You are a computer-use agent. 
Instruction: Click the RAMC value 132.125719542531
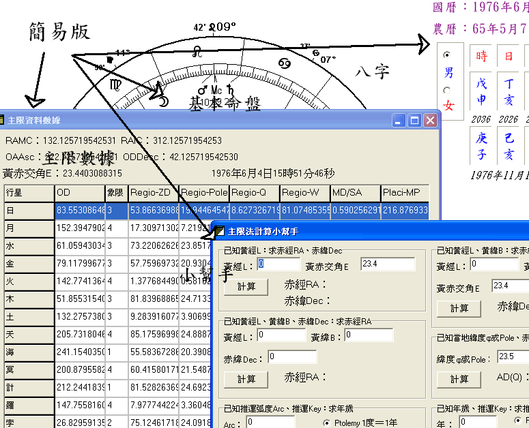click(x=79, y=140)
